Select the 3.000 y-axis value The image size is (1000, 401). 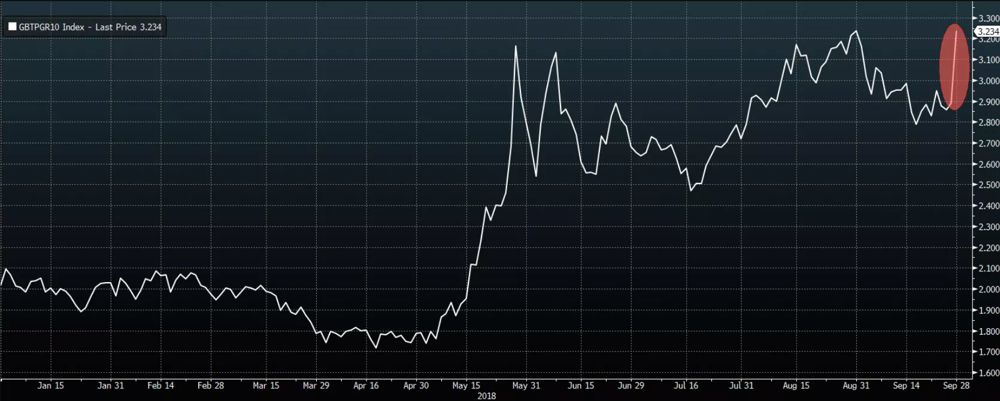click(989, 81)
